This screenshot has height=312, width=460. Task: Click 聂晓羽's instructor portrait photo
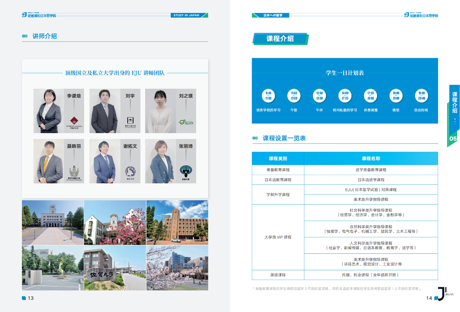click(49, 161)
